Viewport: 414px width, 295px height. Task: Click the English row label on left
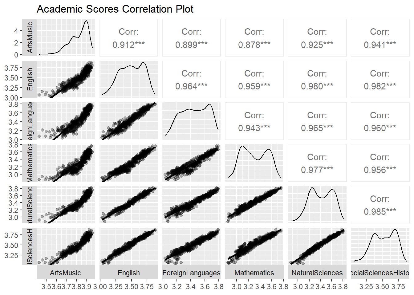[30, 79]
